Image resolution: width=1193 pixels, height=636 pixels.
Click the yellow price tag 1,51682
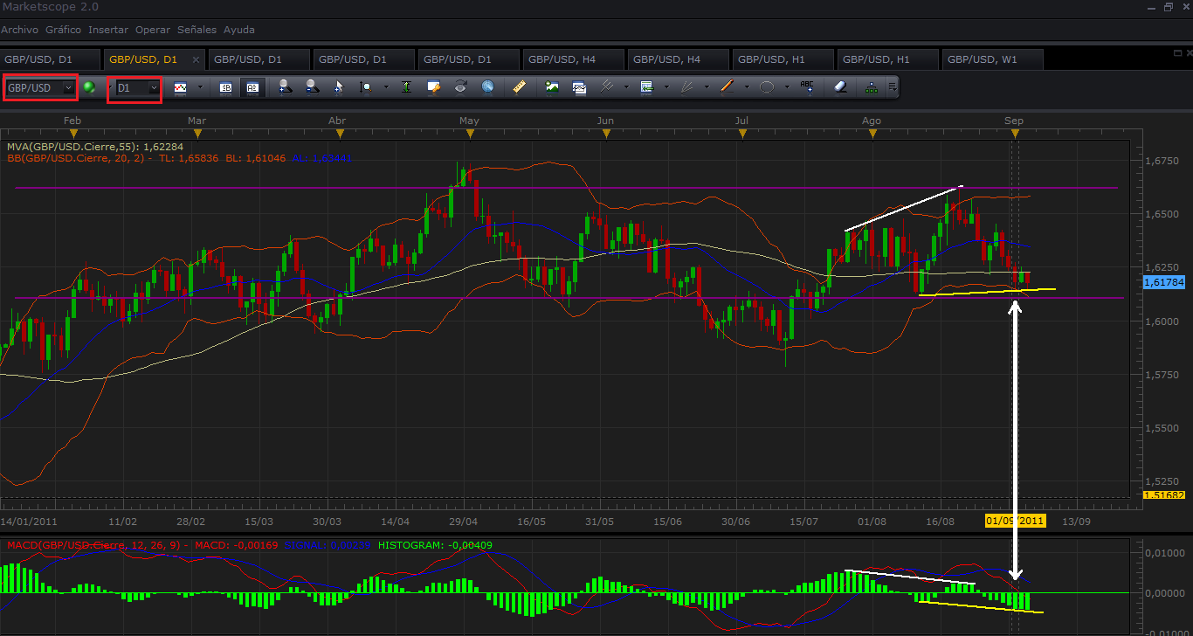[1164, 495]
